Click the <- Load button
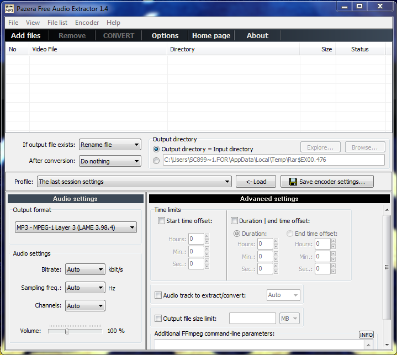 [x=256, y=182]
